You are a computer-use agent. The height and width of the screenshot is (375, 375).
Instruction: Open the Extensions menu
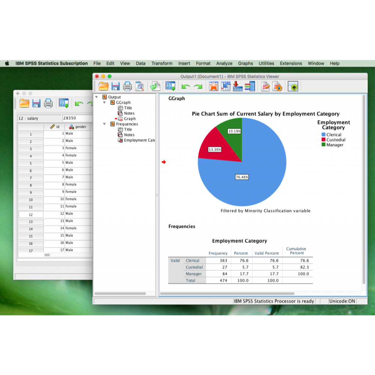coord(291,63)
